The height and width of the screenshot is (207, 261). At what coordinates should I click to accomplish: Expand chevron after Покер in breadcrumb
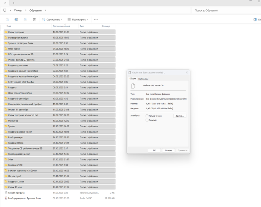point(26,10)
